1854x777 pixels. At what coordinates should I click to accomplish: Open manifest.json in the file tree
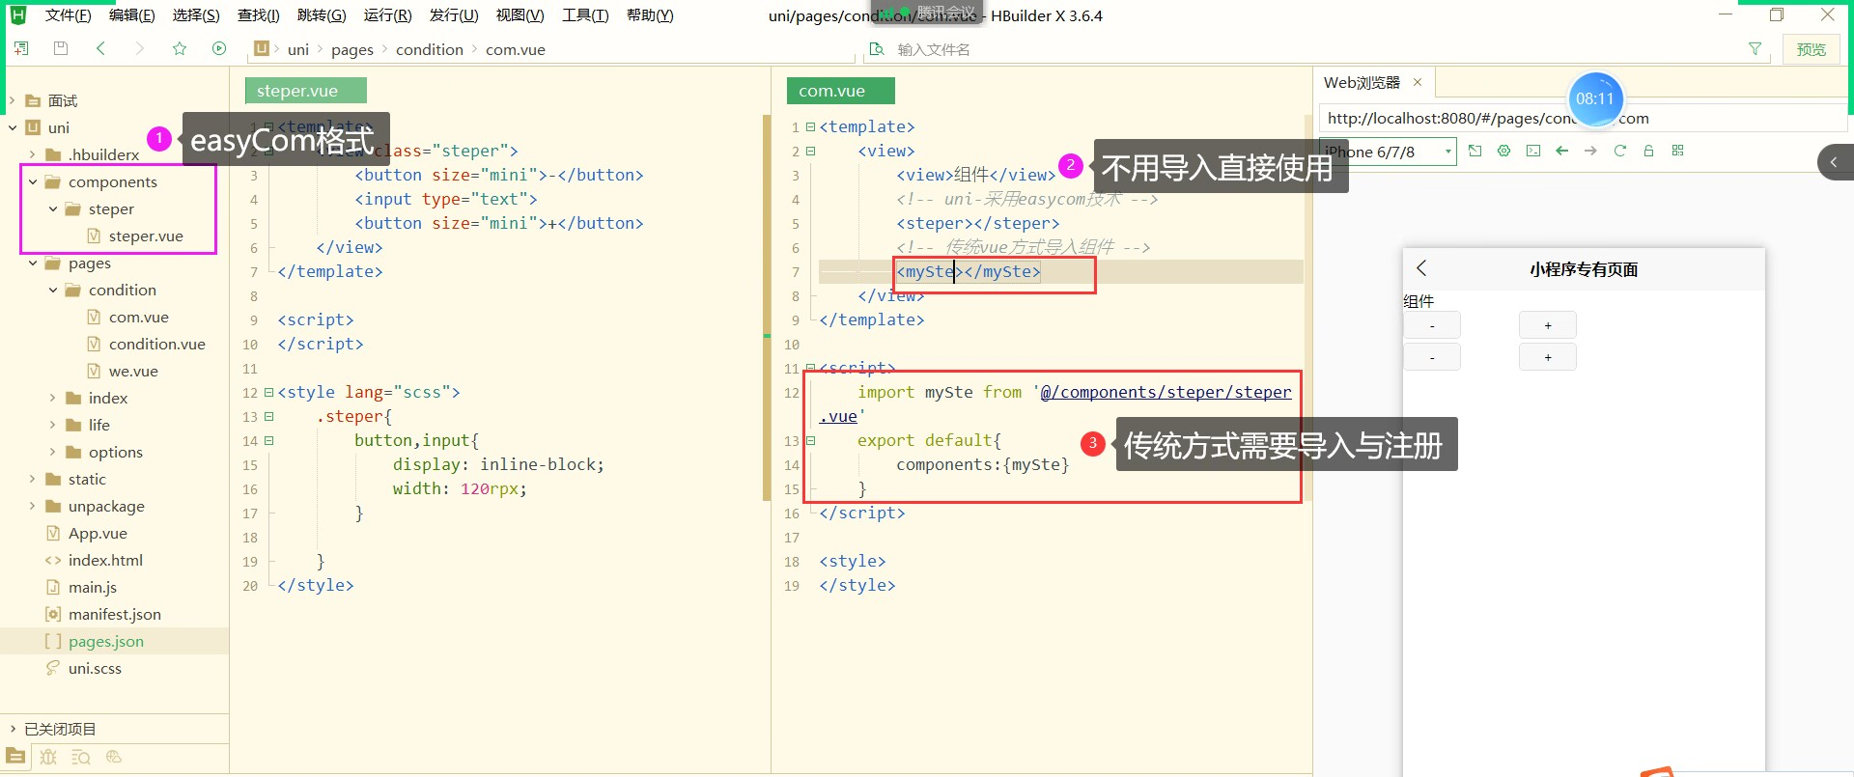click(114, 614)
